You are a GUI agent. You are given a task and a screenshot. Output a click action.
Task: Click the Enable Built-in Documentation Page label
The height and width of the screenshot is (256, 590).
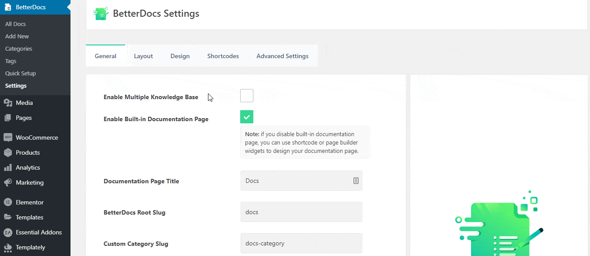coord(156,119)
